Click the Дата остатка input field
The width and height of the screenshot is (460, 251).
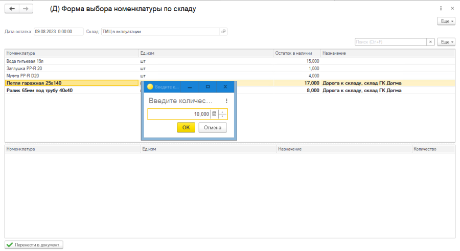click(58, 31)
